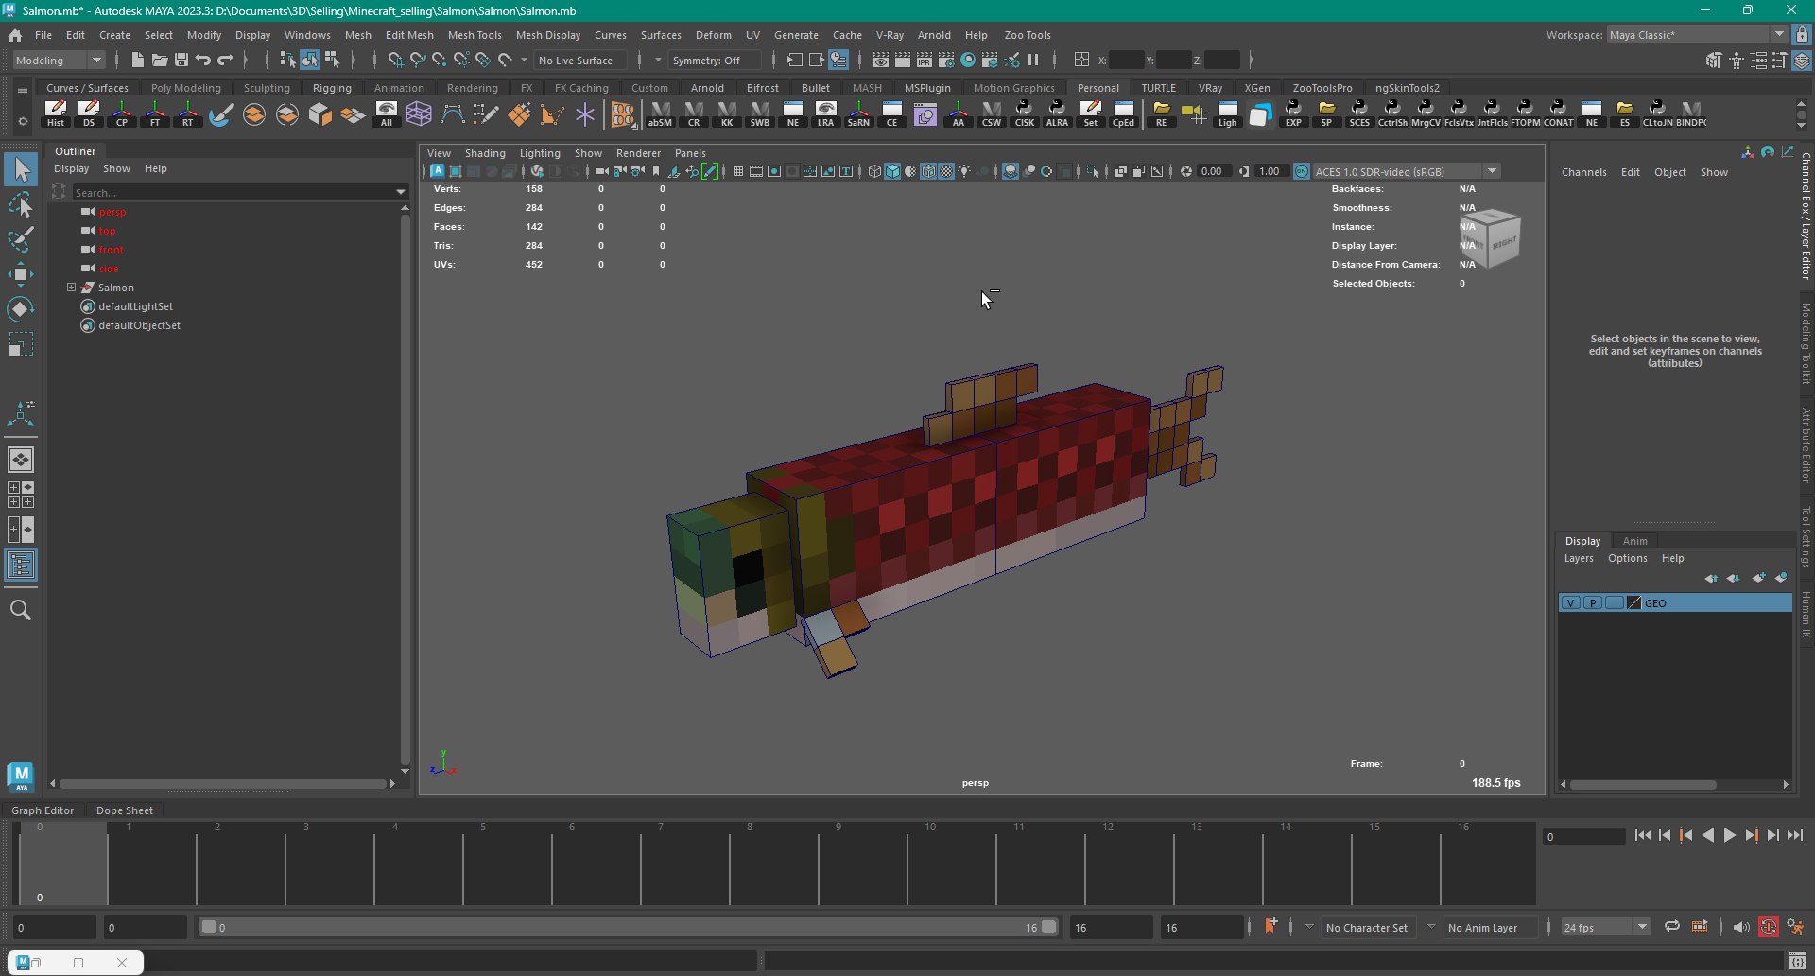Open the Mesh Tools menu
Viewport: 1815px width, 976px height.
(x=475, y=35)
